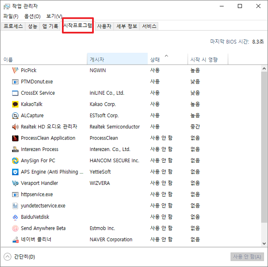Collapse view with 간단히(D) arrow
Viewport: 268px width, 267px height.
tap(8, 257)
